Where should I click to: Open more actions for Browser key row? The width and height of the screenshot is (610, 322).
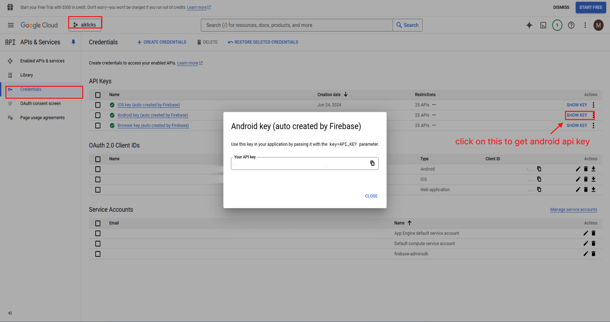pyautogui.click(x=593, y=126)
